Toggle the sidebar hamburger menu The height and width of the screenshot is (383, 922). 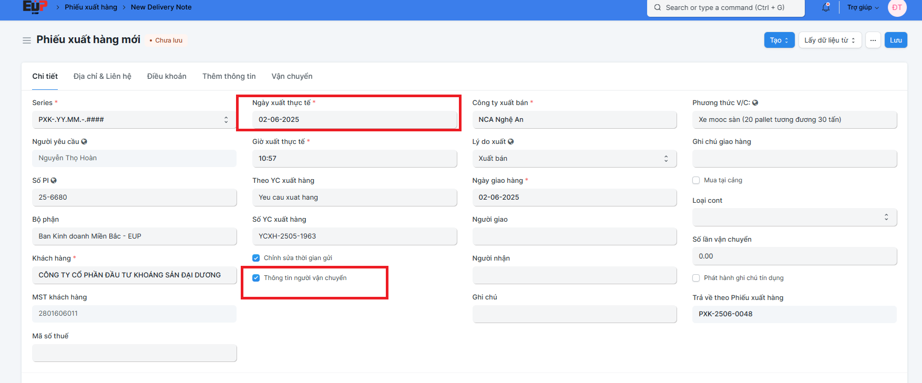point(27,40)
